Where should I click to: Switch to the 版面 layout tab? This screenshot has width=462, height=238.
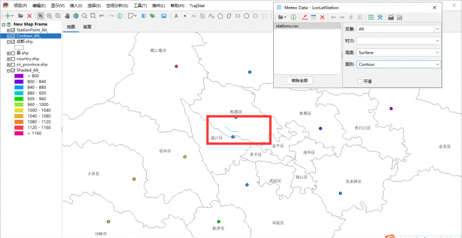click(x=87, y=27)
